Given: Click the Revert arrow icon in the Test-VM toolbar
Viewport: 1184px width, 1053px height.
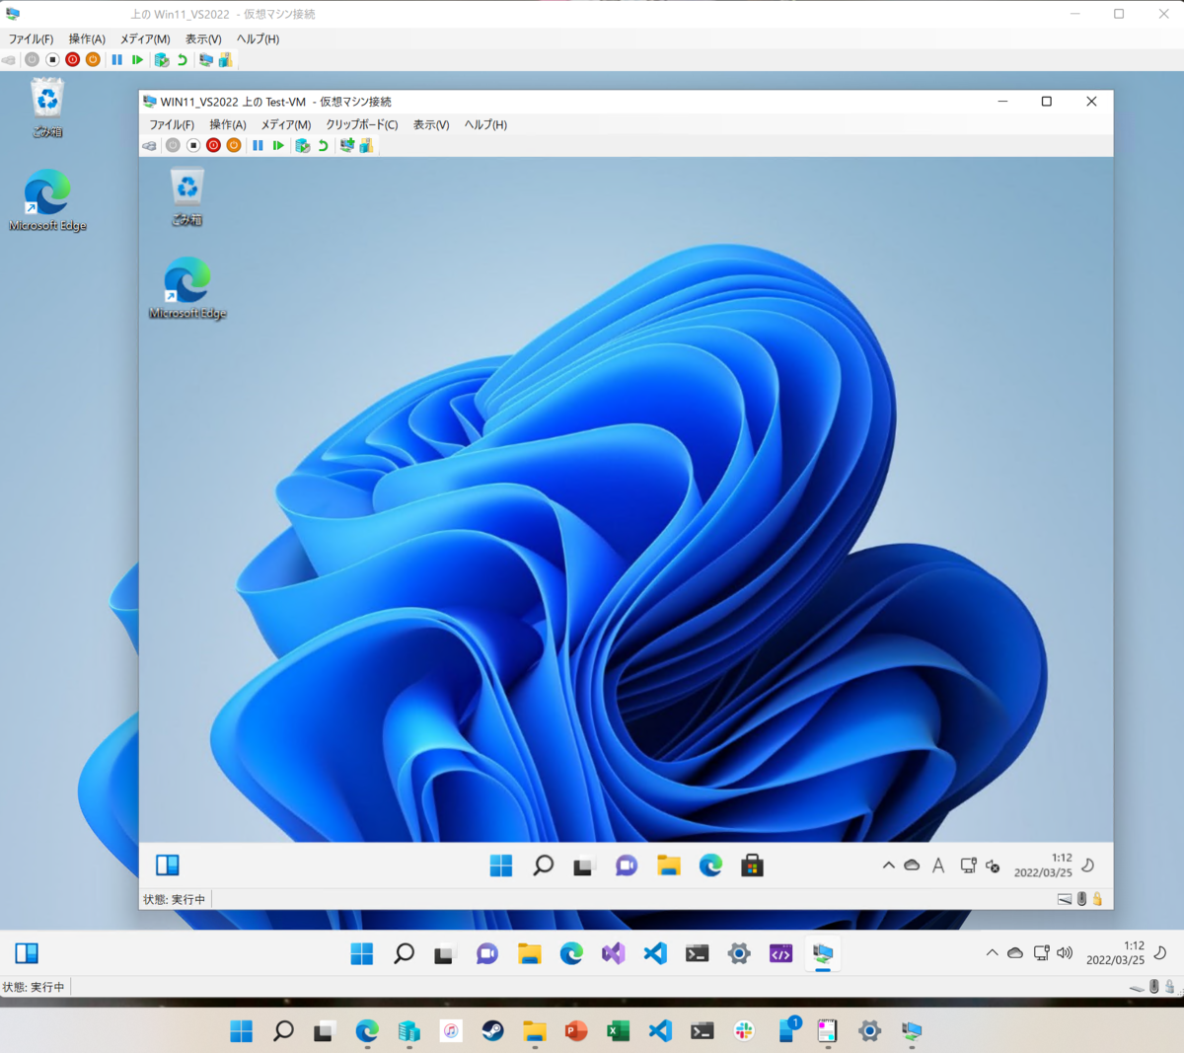Looking at the screenshot, I should pos(323,145).
